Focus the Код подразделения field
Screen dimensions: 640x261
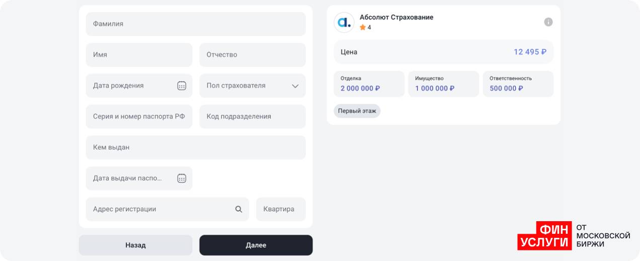click(252, 116)
